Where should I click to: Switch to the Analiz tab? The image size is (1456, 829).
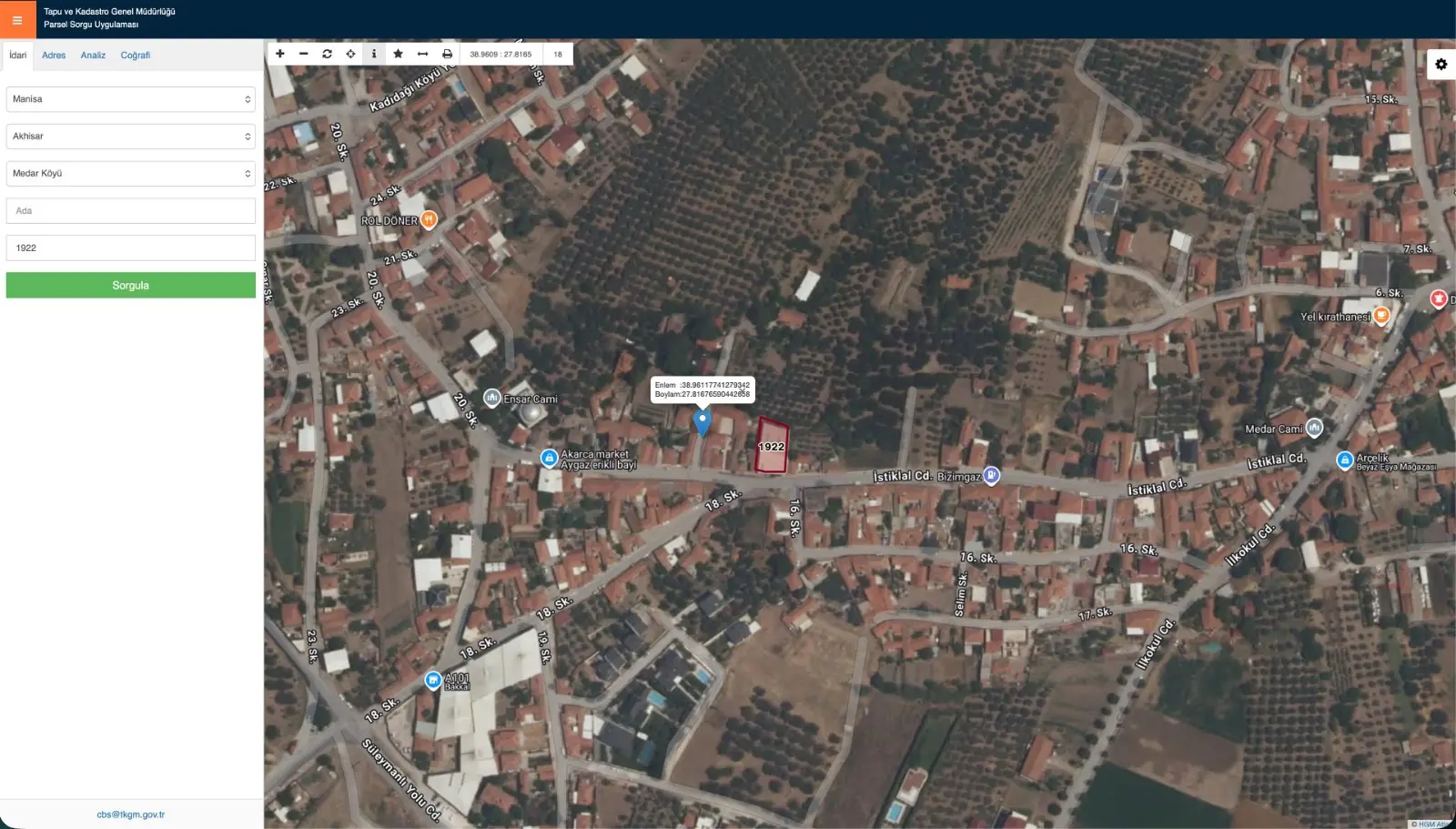point(93,56)
